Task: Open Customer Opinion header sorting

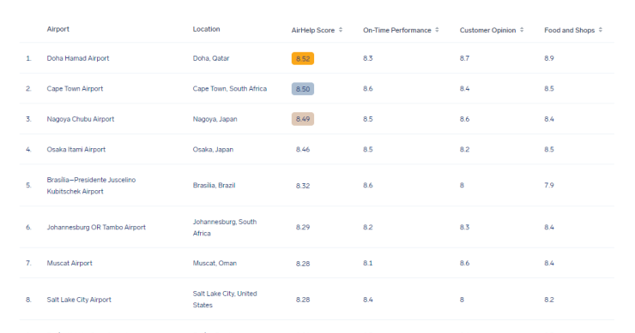Action: (x=487, y=30)
